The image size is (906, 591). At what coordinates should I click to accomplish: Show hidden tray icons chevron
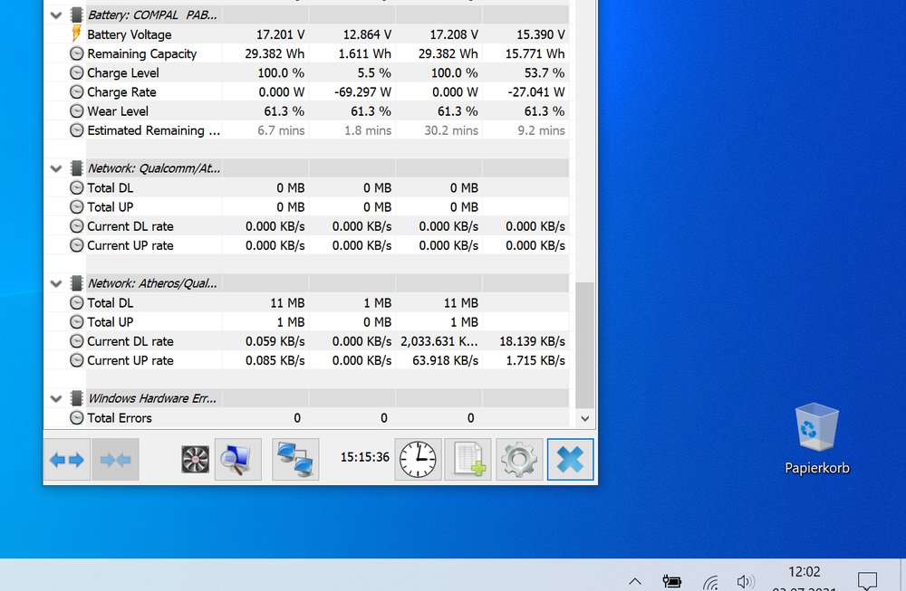click(x=635, y=581)
